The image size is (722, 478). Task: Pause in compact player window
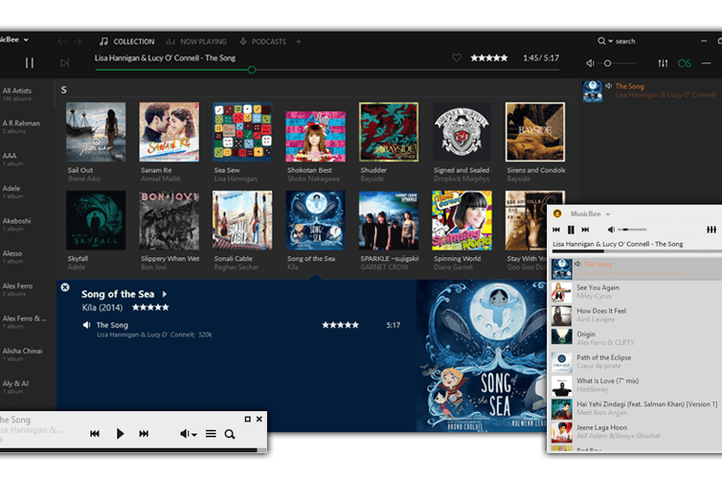coord(571,229)
